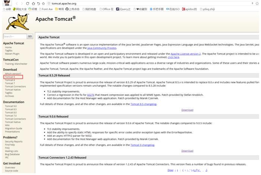Select Tomcat 7 under Download
Viewport: 261px width, 175px height.
[x=10, y=83]
